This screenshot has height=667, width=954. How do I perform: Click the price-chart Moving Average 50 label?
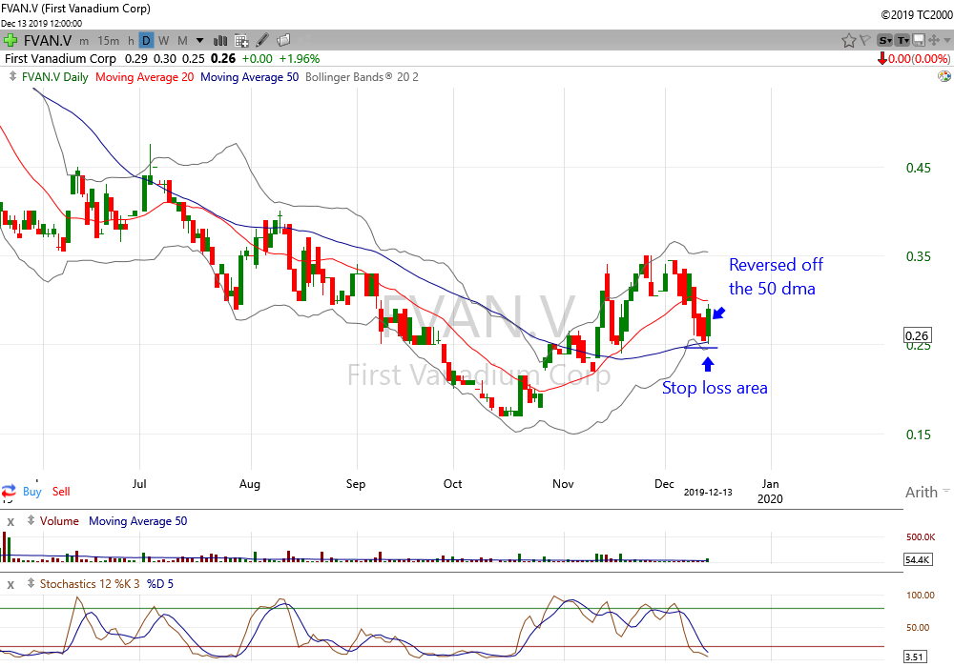[249, 77]
